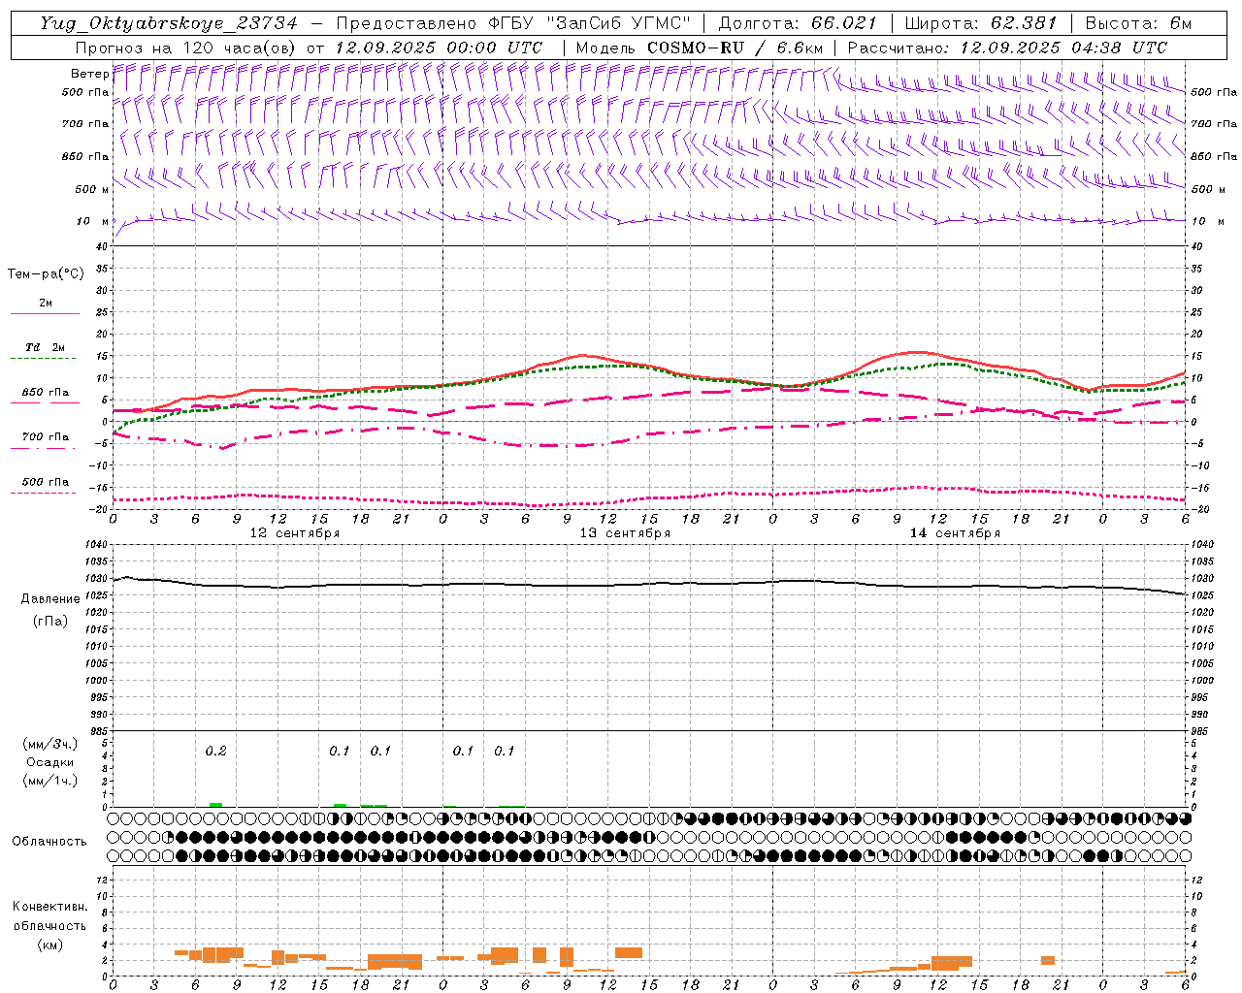Click the 500 гПа temperature legend entry

coord(46,482)
